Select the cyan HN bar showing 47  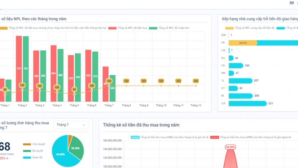pyautogui.click(x=231, y=73)
